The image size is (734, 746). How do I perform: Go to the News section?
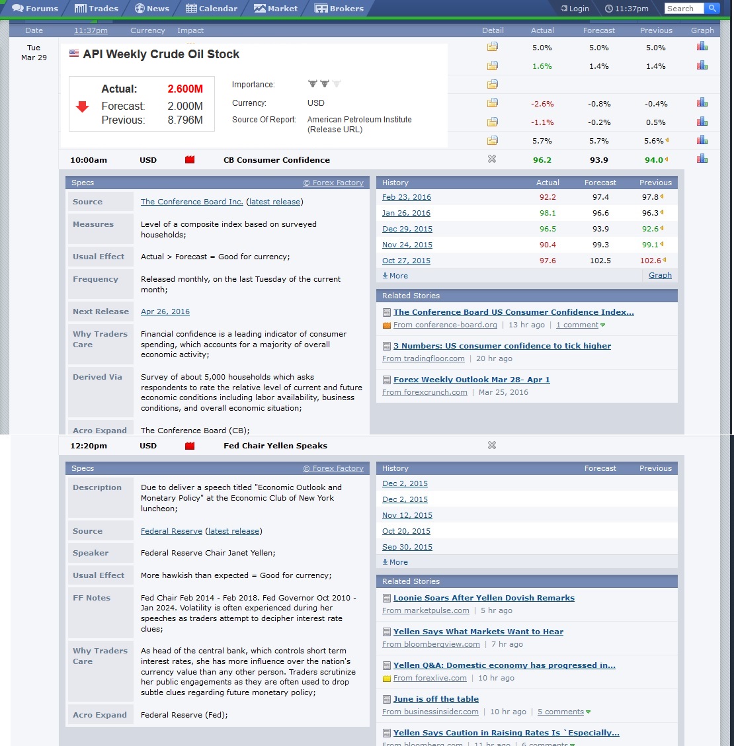coord(151,8)
